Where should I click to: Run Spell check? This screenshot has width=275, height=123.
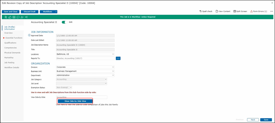[x=205, y=11]
